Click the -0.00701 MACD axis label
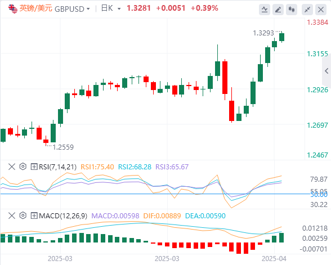Viewport: 331px width, 265px height. pos(314,249)
